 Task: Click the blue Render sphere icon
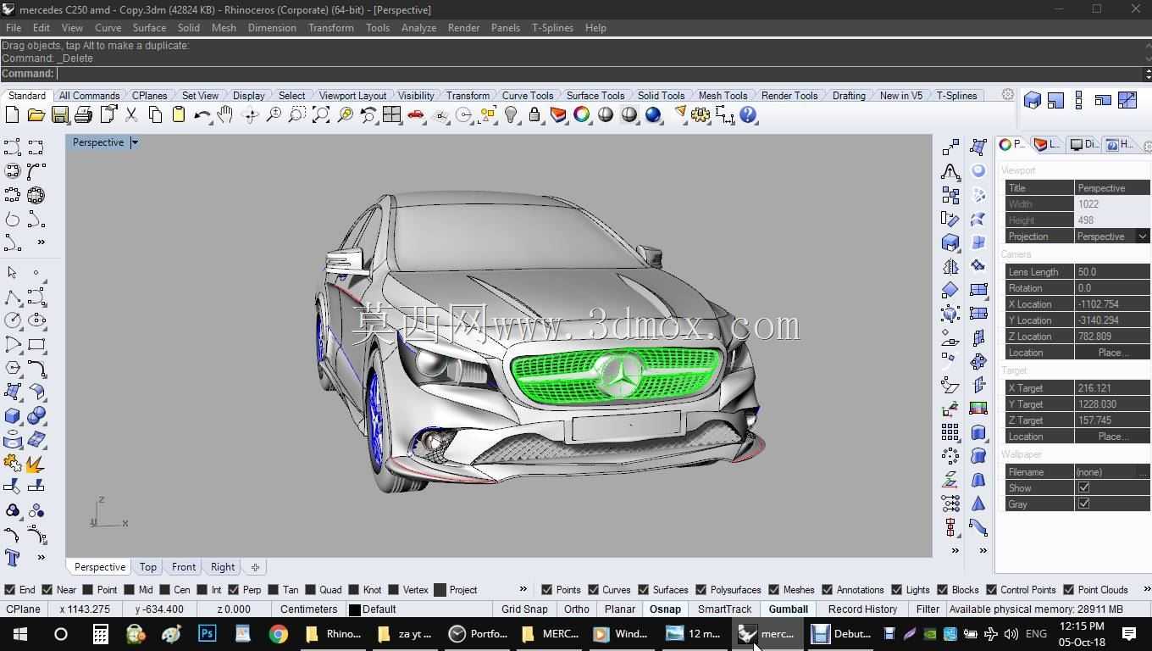[x=653, y=114]
